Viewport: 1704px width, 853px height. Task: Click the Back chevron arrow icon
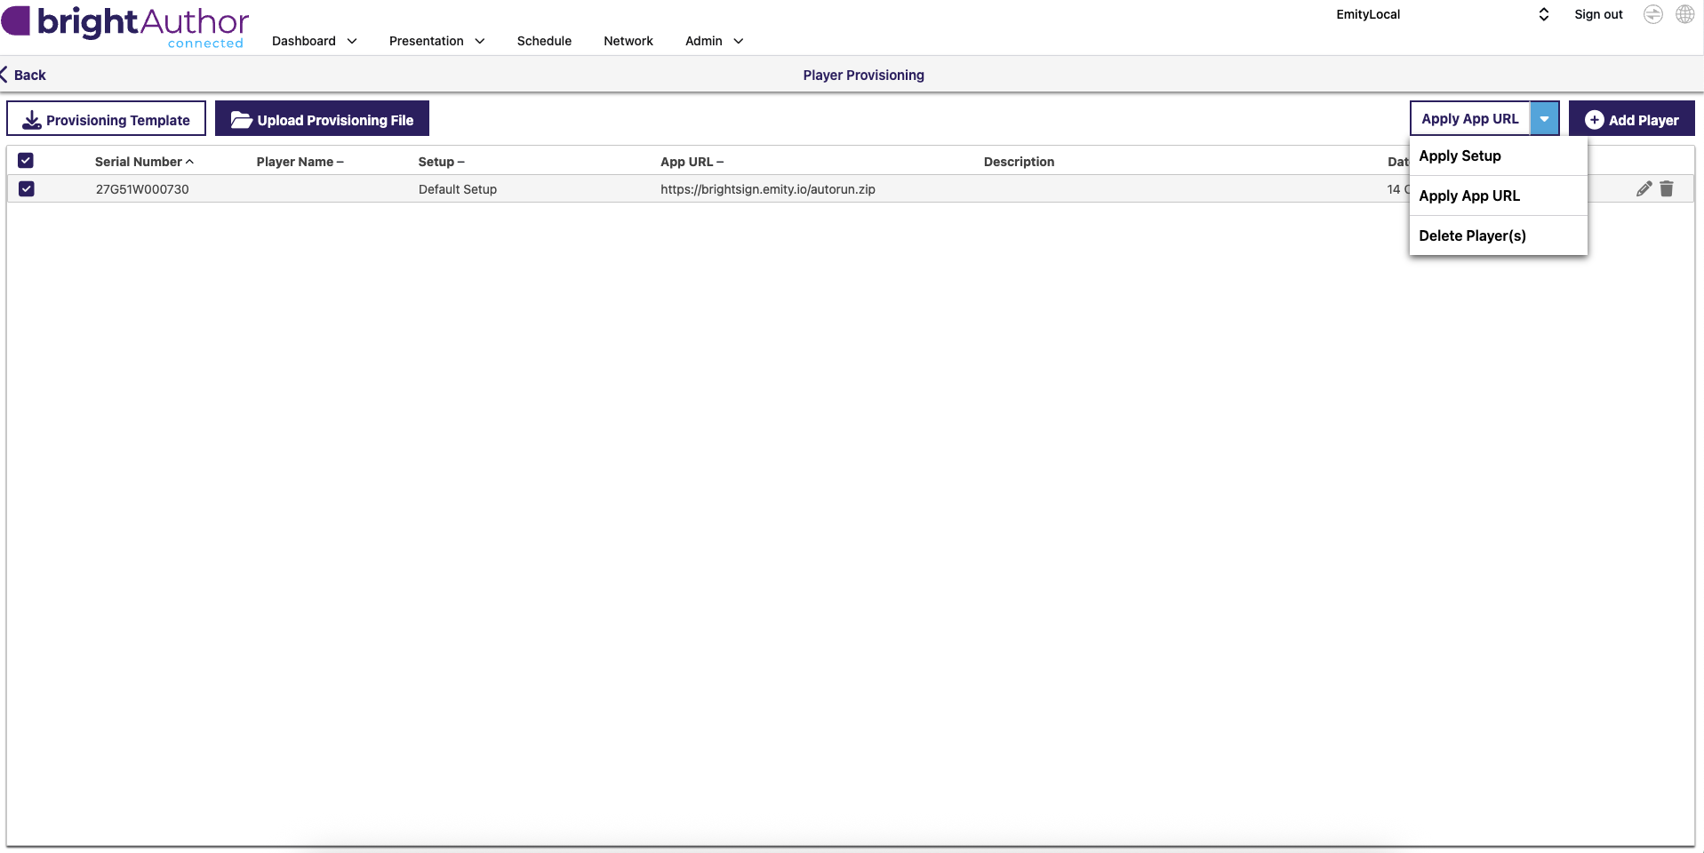click(x=5, y=75)
